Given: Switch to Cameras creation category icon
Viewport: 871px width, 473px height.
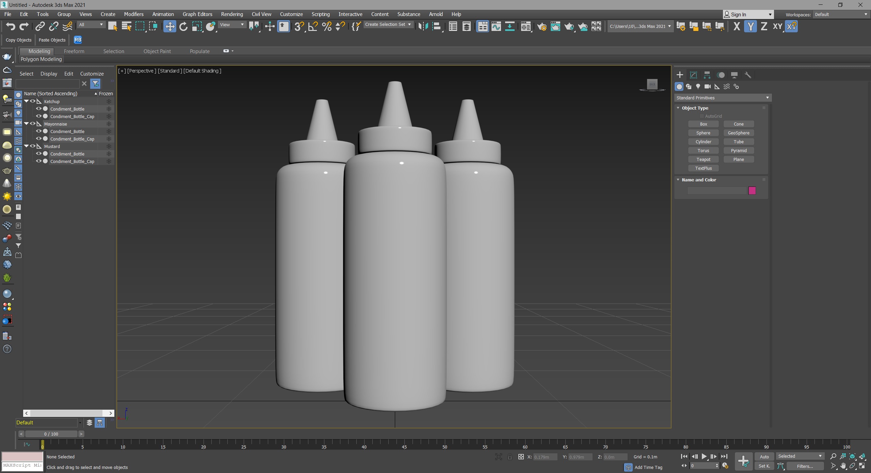Looking at the screenshot, I should [x=708, y=86].
